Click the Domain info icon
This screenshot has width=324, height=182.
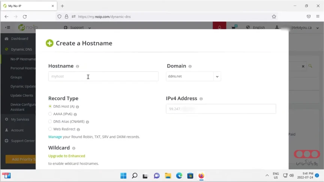click(x=190, y=66)
